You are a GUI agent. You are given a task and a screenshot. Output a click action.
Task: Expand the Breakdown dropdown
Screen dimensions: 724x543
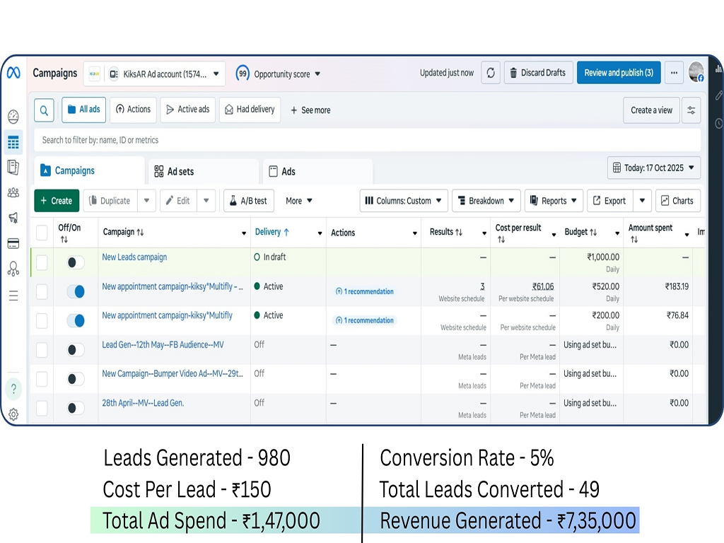486,201
